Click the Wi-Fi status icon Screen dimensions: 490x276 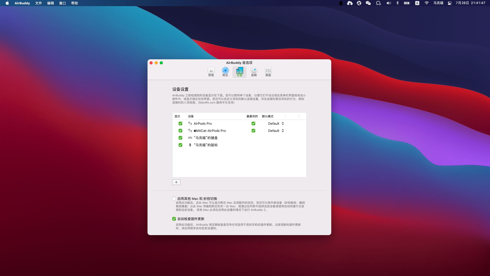point(426,3)
